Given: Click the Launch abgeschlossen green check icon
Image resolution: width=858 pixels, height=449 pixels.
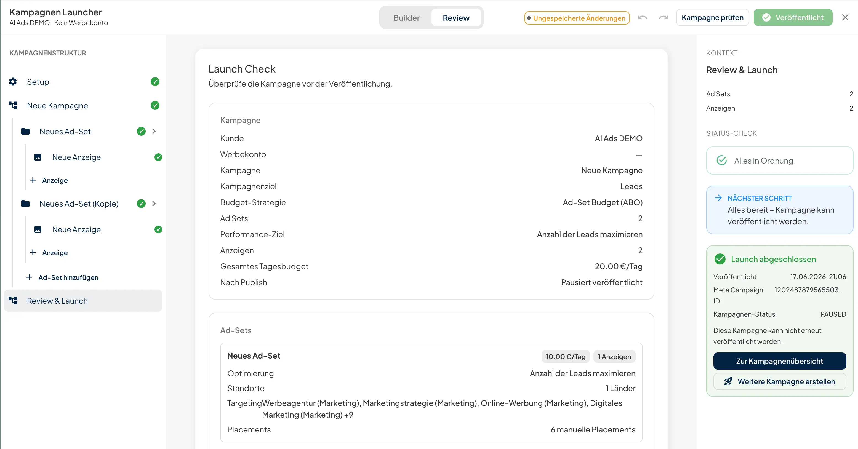Looking at the screenshot, I should [720, 259].
